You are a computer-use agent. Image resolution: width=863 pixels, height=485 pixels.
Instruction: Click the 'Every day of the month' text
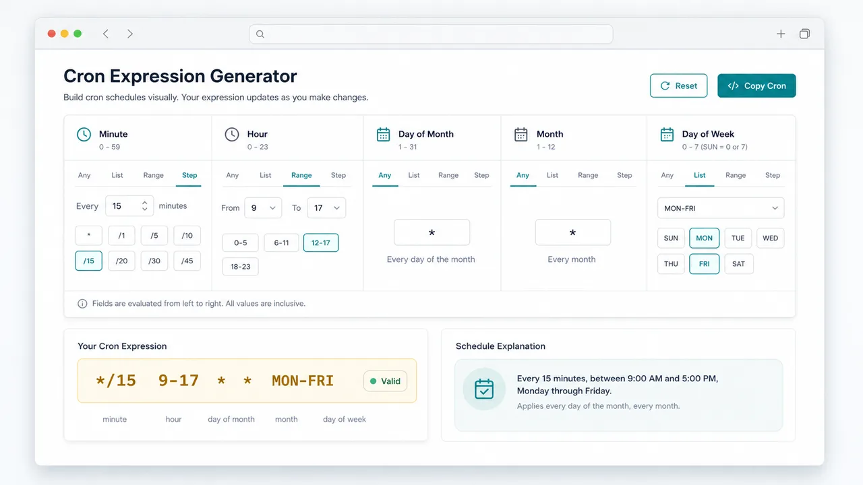(431, 259)
